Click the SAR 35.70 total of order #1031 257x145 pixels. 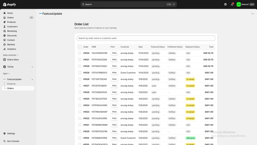click(x=208, y=60)
